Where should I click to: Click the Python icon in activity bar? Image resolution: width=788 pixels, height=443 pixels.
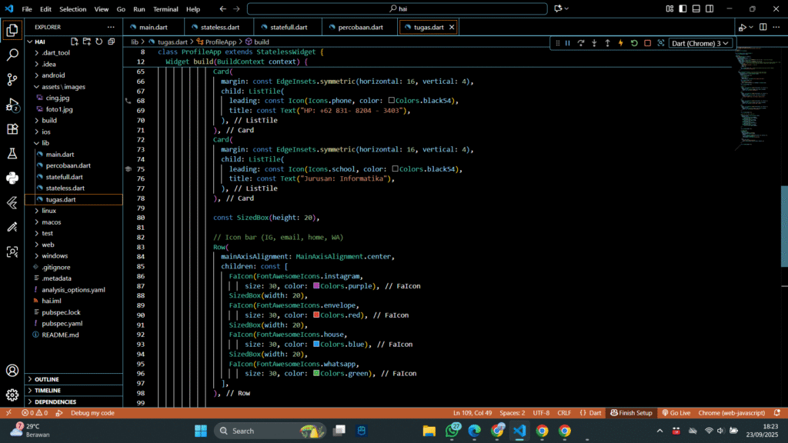coord(12,178)
